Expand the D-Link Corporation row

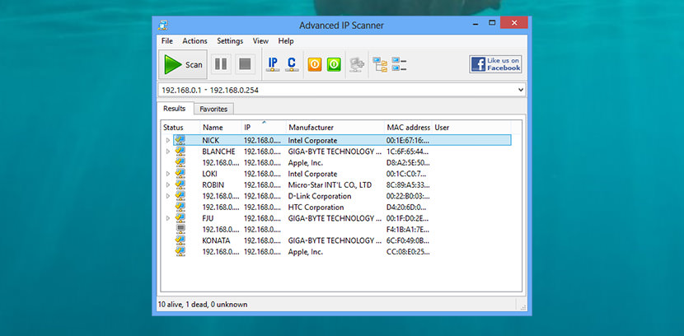coord(168,196)
